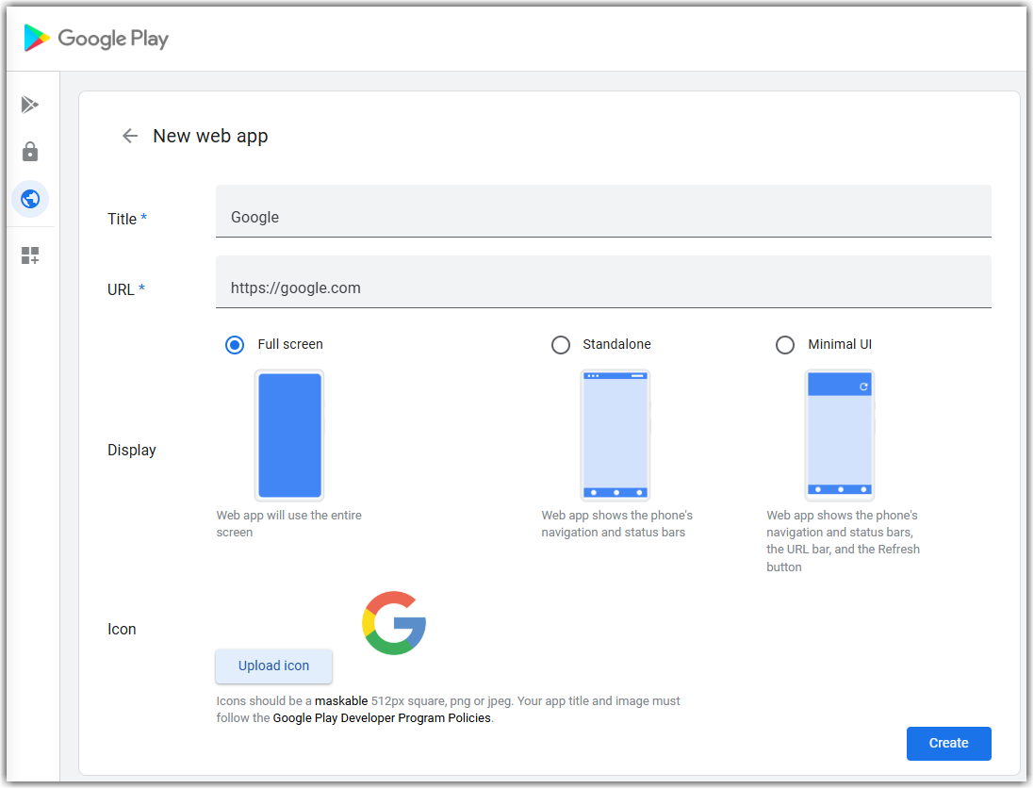The height and width of the screenshot is (789, 1034).
Task: Select the web apps globe icon
Action: 30,199
